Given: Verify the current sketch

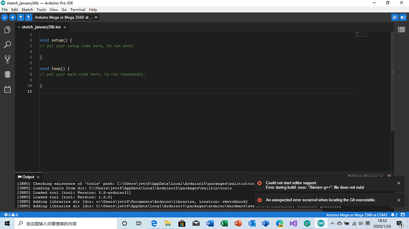Looking at the screenshot, I should click(4, 17).
